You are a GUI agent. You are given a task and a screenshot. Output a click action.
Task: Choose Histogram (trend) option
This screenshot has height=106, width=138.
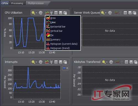tap(63, 48)
